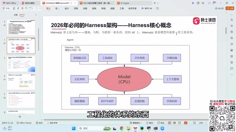Select the slide 3 thumbnail DeepSeek Harness 10 连问

tap(21, 27)
